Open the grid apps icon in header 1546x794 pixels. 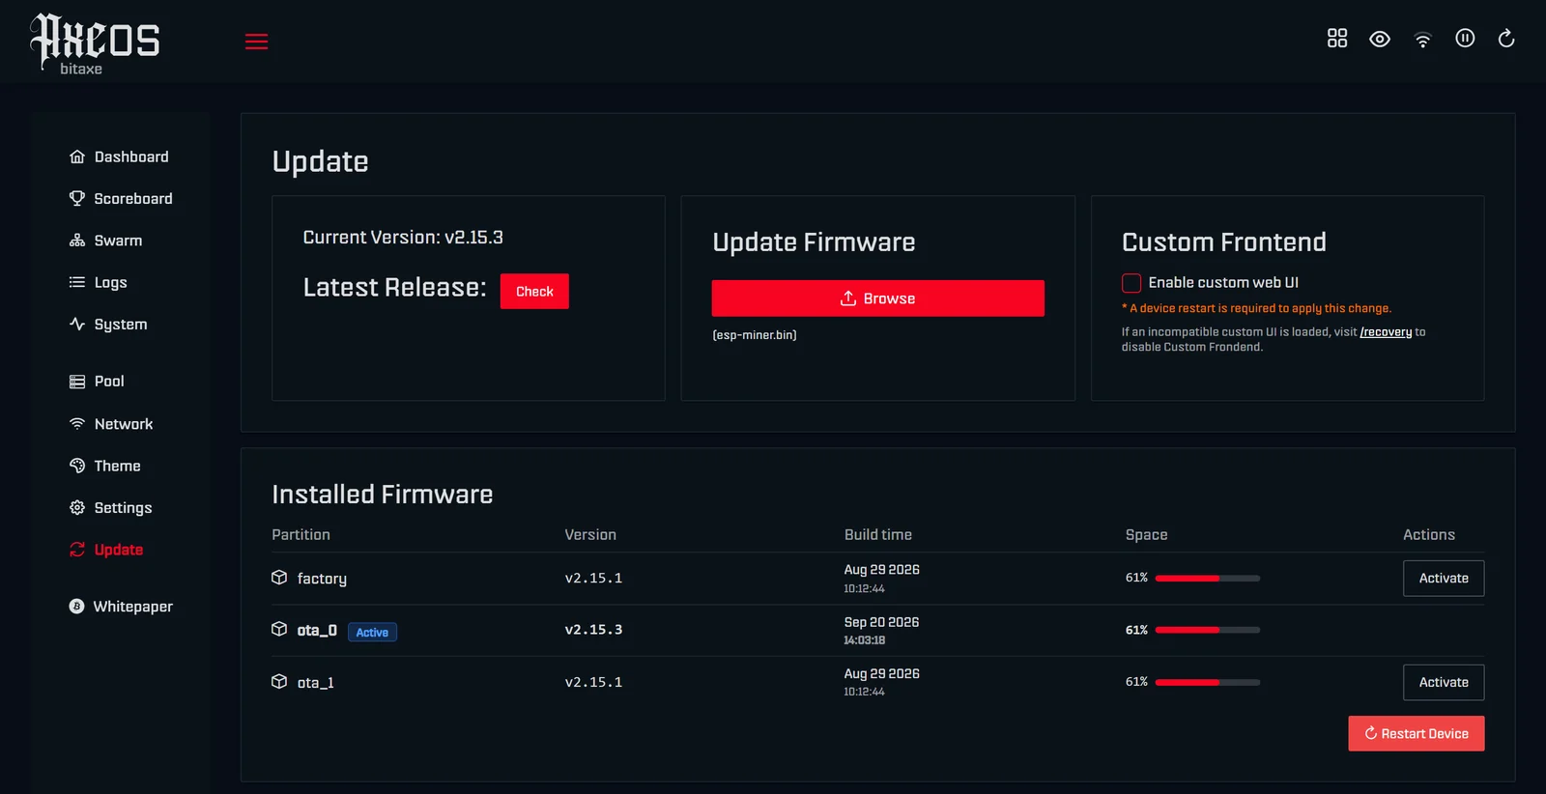click(x=1337, y=39)
